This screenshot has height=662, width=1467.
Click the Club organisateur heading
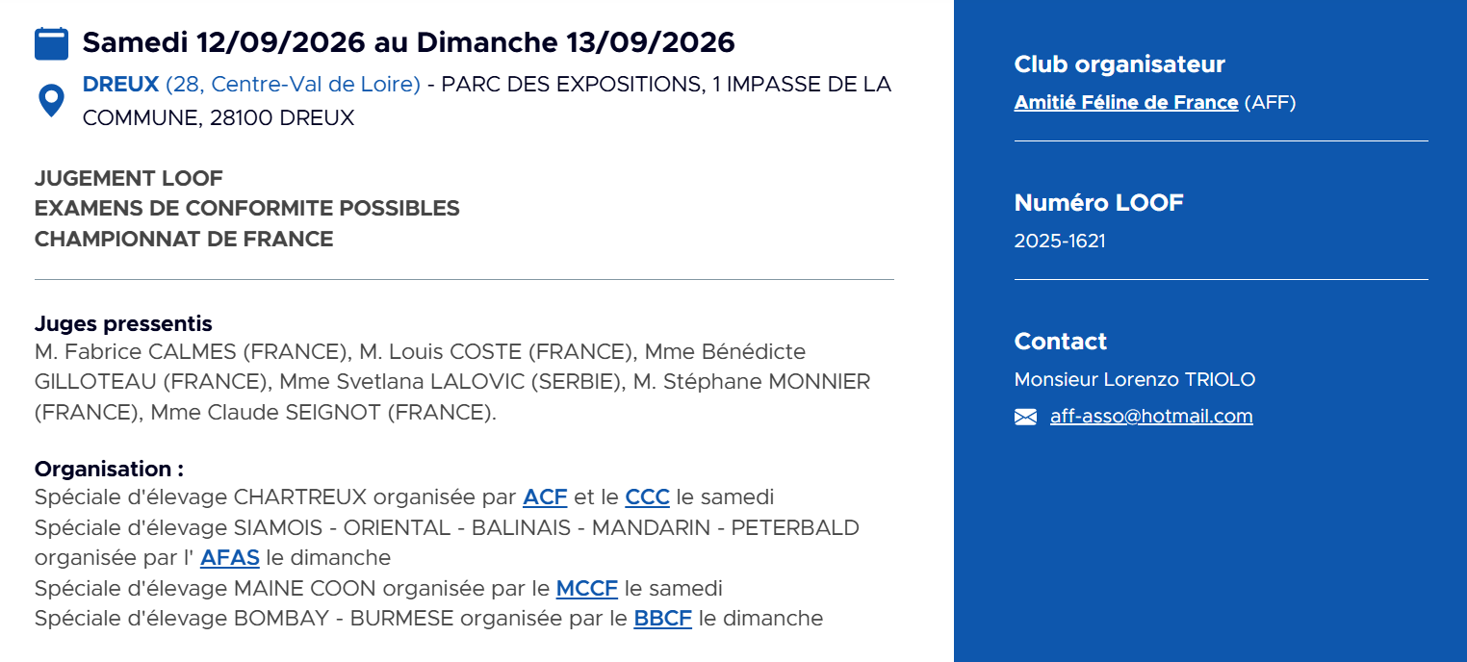click(x=1120, y=64)
